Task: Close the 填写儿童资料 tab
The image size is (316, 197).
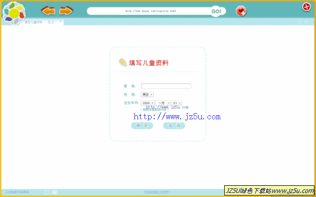Action: click(60, 21)
